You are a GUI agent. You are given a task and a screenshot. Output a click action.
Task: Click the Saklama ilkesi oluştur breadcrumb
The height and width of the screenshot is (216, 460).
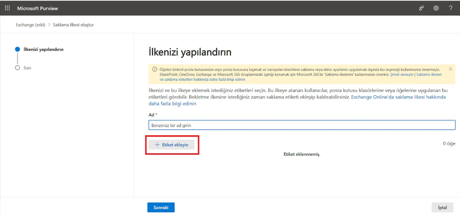(x=73, y=25)
